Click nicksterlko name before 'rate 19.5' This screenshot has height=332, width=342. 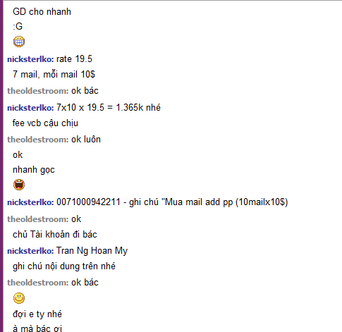(x=30, y=59)
